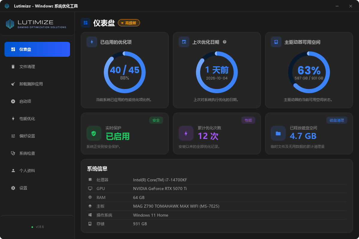This screenshot has height=239, width=359.
Task: Click the gear icon beside 设置
Action: click(13, 188)
